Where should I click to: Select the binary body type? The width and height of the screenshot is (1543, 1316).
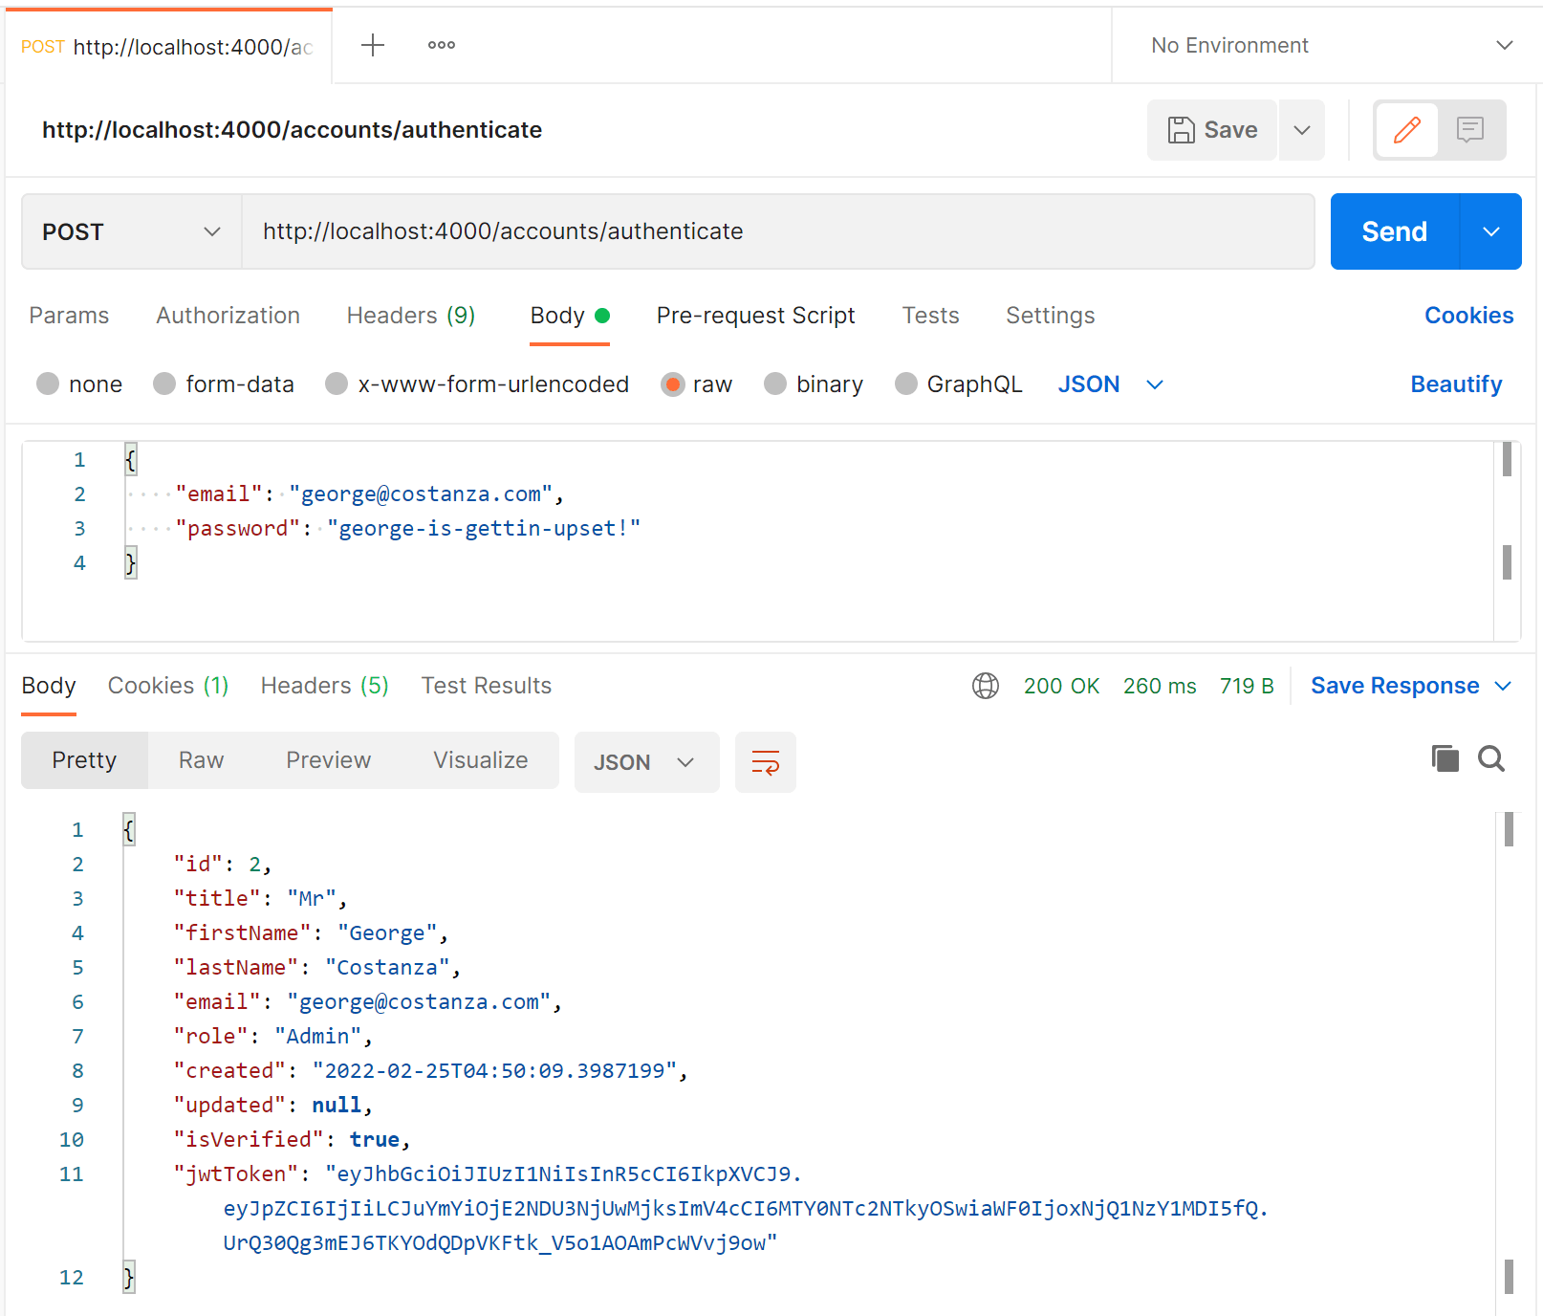pyautogui.click(x=814, y=384)
